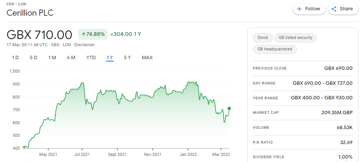Click the GBX 710.00 price text
361x162 pixels.
pyautogui.click(x=39, y=35)
